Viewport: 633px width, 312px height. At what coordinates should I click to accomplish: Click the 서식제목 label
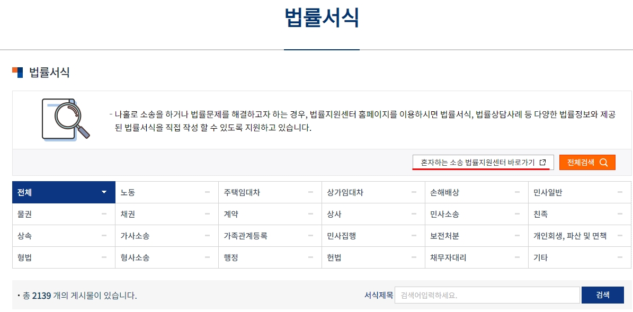378,295
